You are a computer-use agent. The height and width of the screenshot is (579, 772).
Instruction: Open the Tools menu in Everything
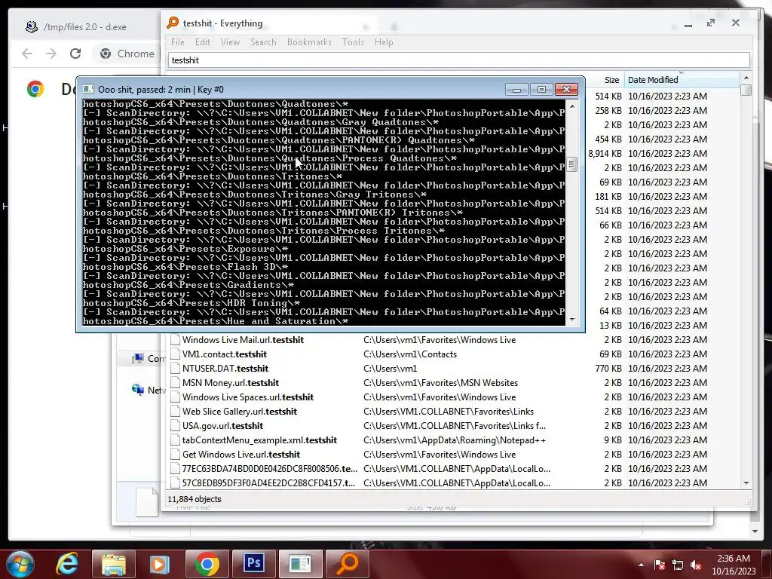pyautogui.click(x=353, y=42)
